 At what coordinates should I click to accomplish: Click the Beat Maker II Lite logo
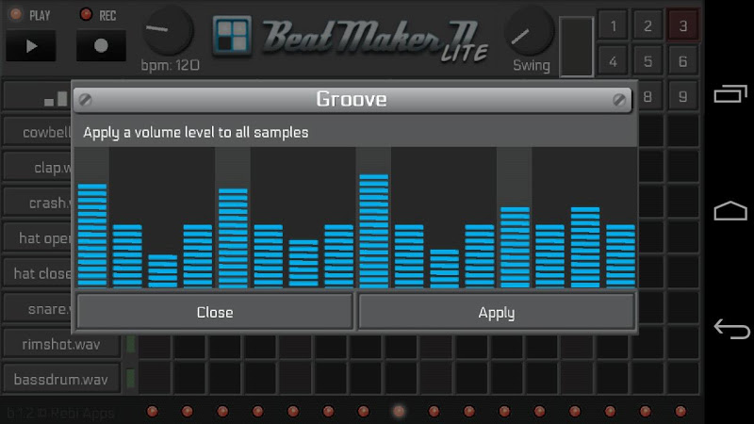[x=375, y=41]
